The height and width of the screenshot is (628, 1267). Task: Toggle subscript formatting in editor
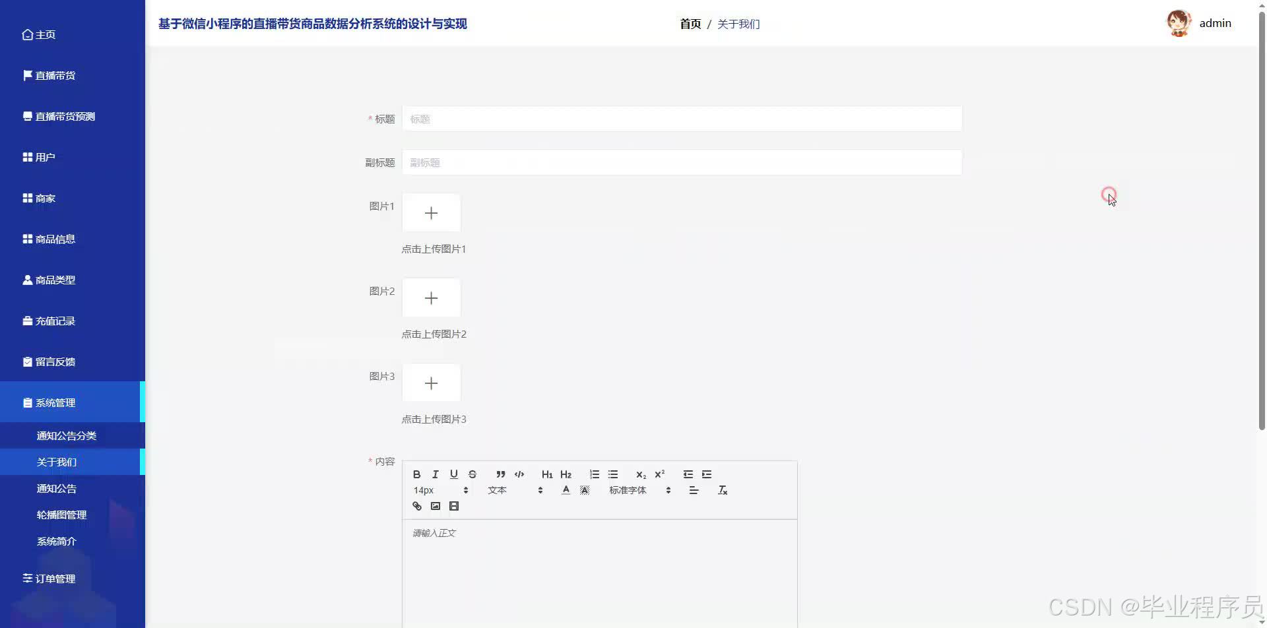(640, 474)
